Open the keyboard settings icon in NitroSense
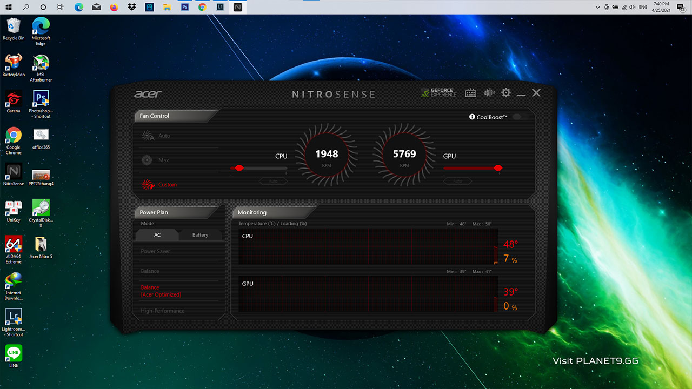Image resolution: width=692 pixels, height=389 pixels. tap(470, 93)
